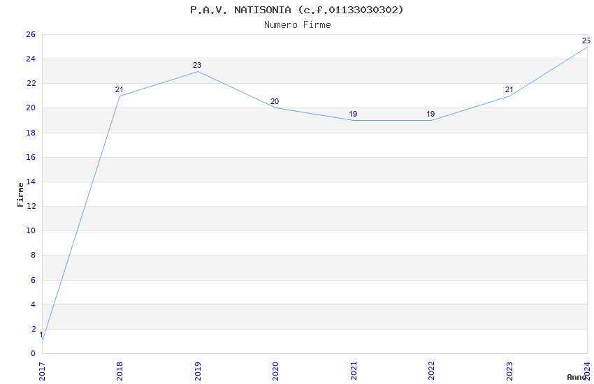Click the y-axis tick value 26
Viewport: 594px width, 384px height.
tap(31, 34)
